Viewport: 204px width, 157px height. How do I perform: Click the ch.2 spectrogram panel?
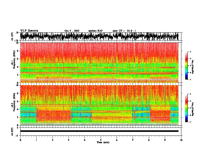click(99, 105)
